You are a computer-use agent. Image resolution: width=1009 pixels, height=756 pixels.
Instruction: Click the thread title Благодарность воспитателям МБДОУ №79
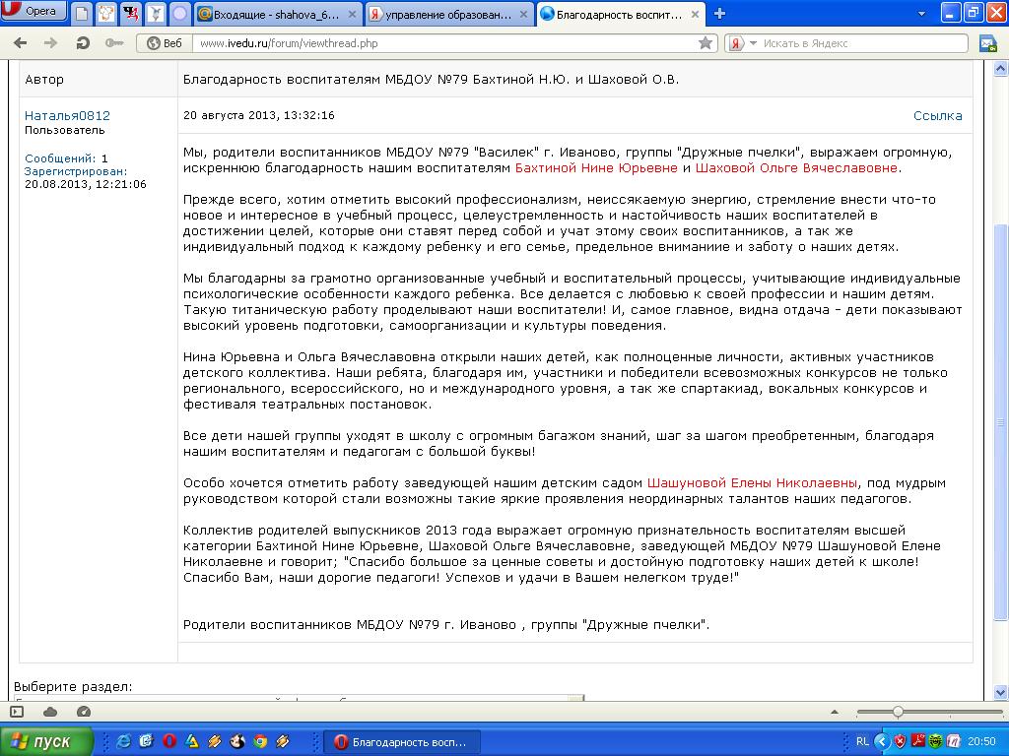point(432,80)
